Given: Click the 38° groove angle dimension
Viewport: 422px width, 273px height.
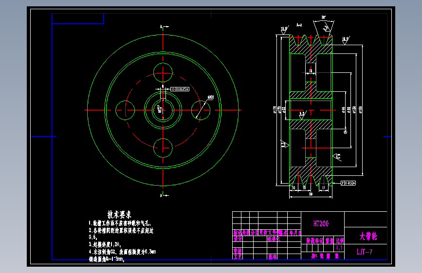Looking at the screenshot, I should tap(324, 17).
